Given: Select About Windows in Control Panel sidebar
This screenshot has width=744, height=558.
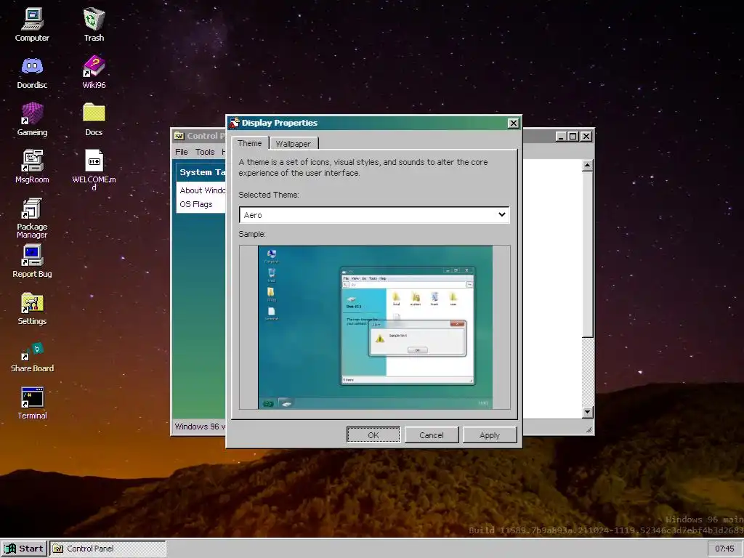Looking at the screenshot, I should [x=203, y=190].
